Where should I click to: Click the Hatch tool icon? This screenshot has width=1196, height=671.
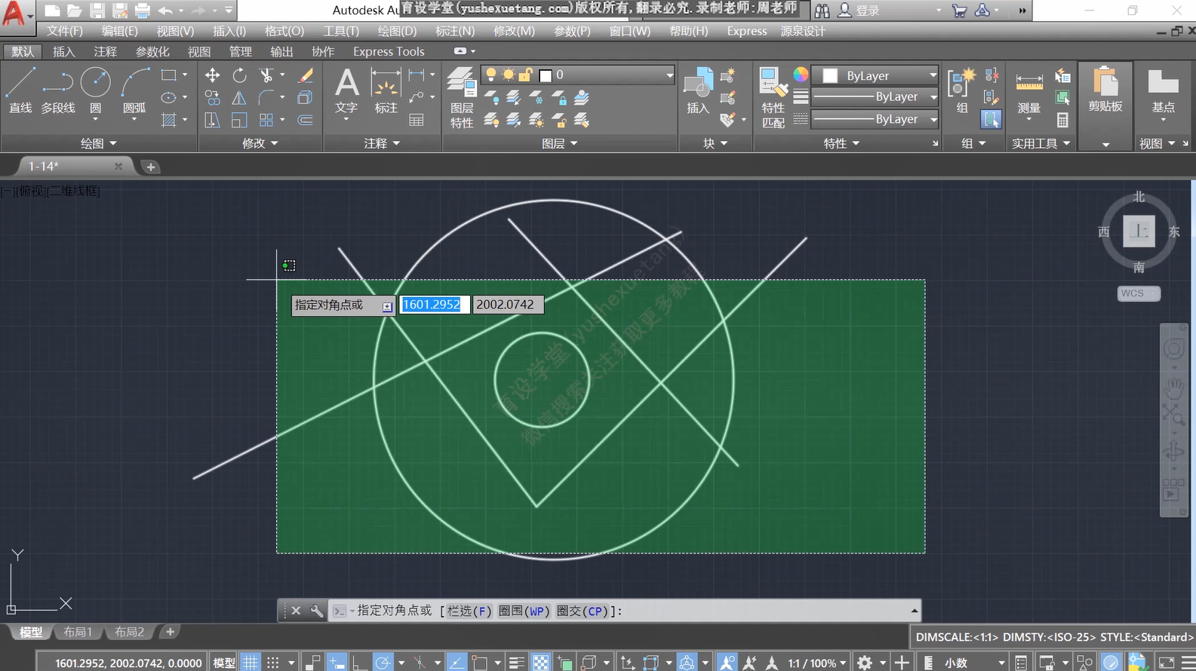pyautogui.click(x=169, y=120)
